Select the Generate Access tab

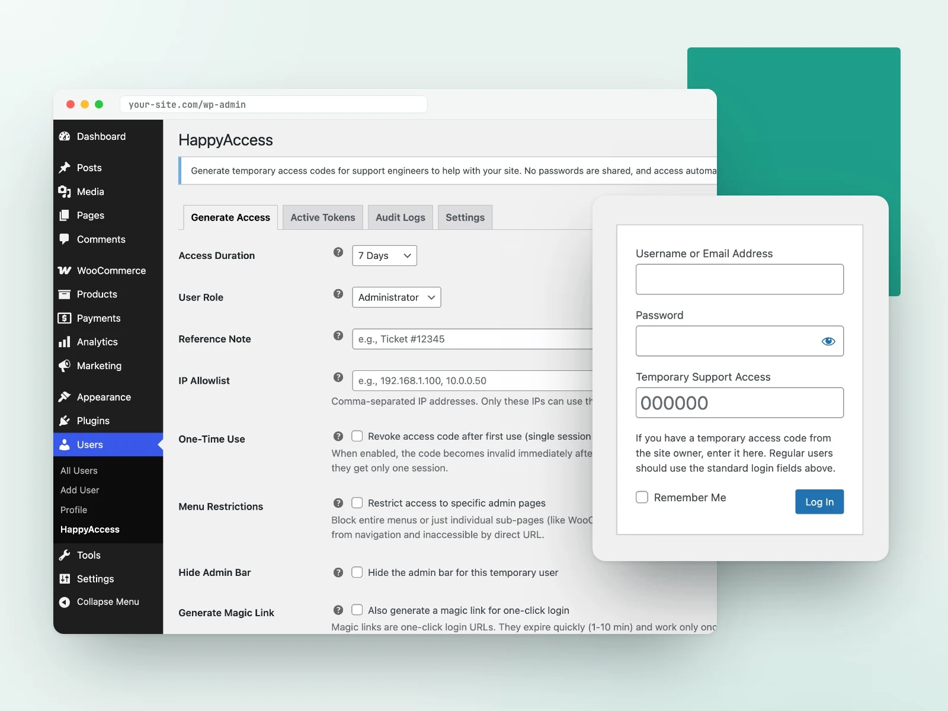(230, 217)
